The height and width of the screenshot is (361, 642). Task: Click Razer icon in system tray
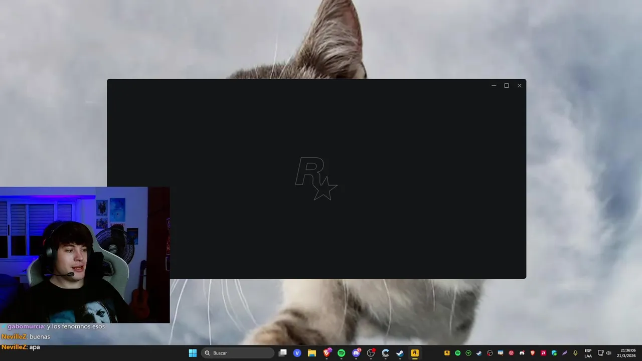coord(468,353)
